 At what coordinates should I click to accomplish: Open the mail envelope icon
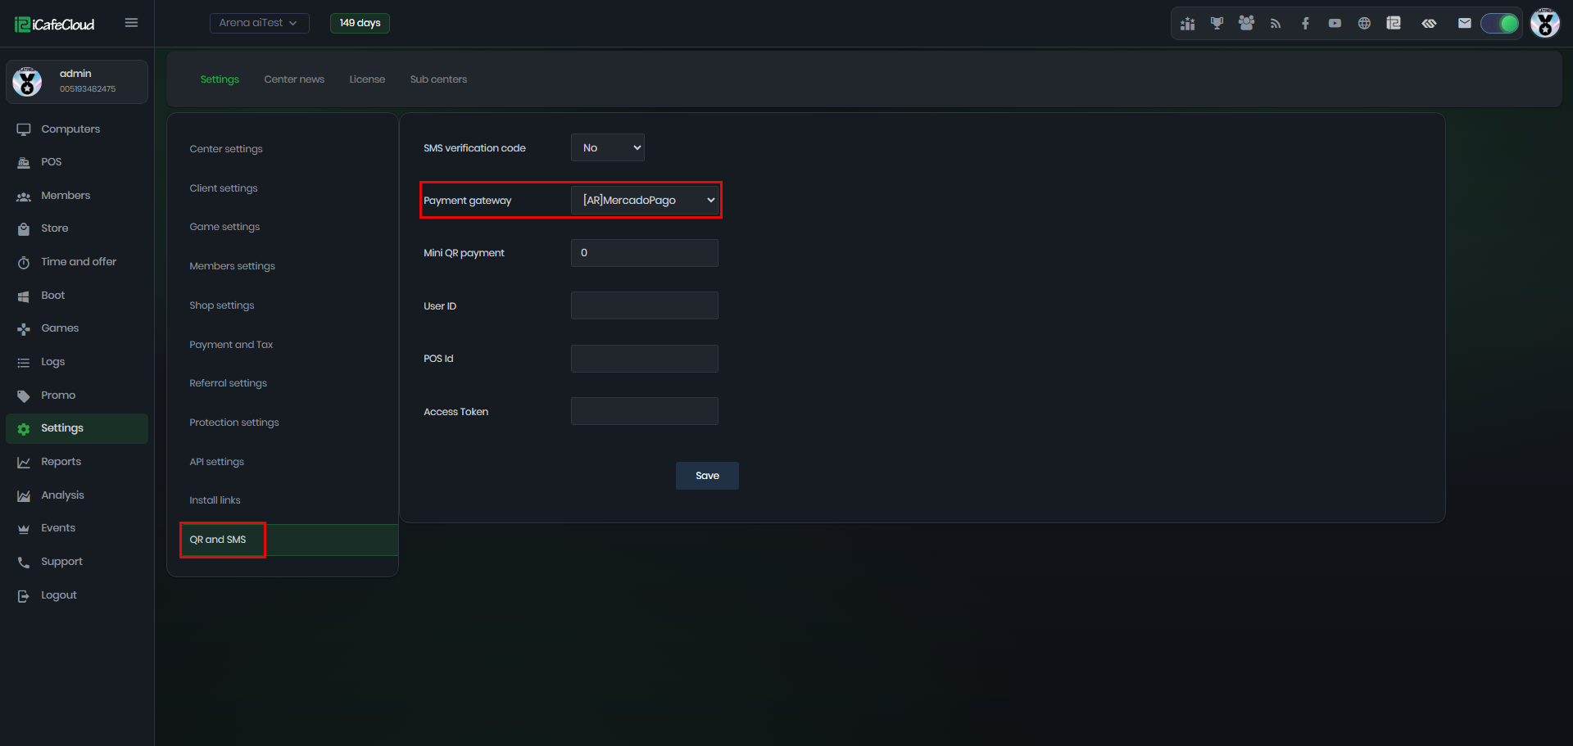coord(1464,24)
